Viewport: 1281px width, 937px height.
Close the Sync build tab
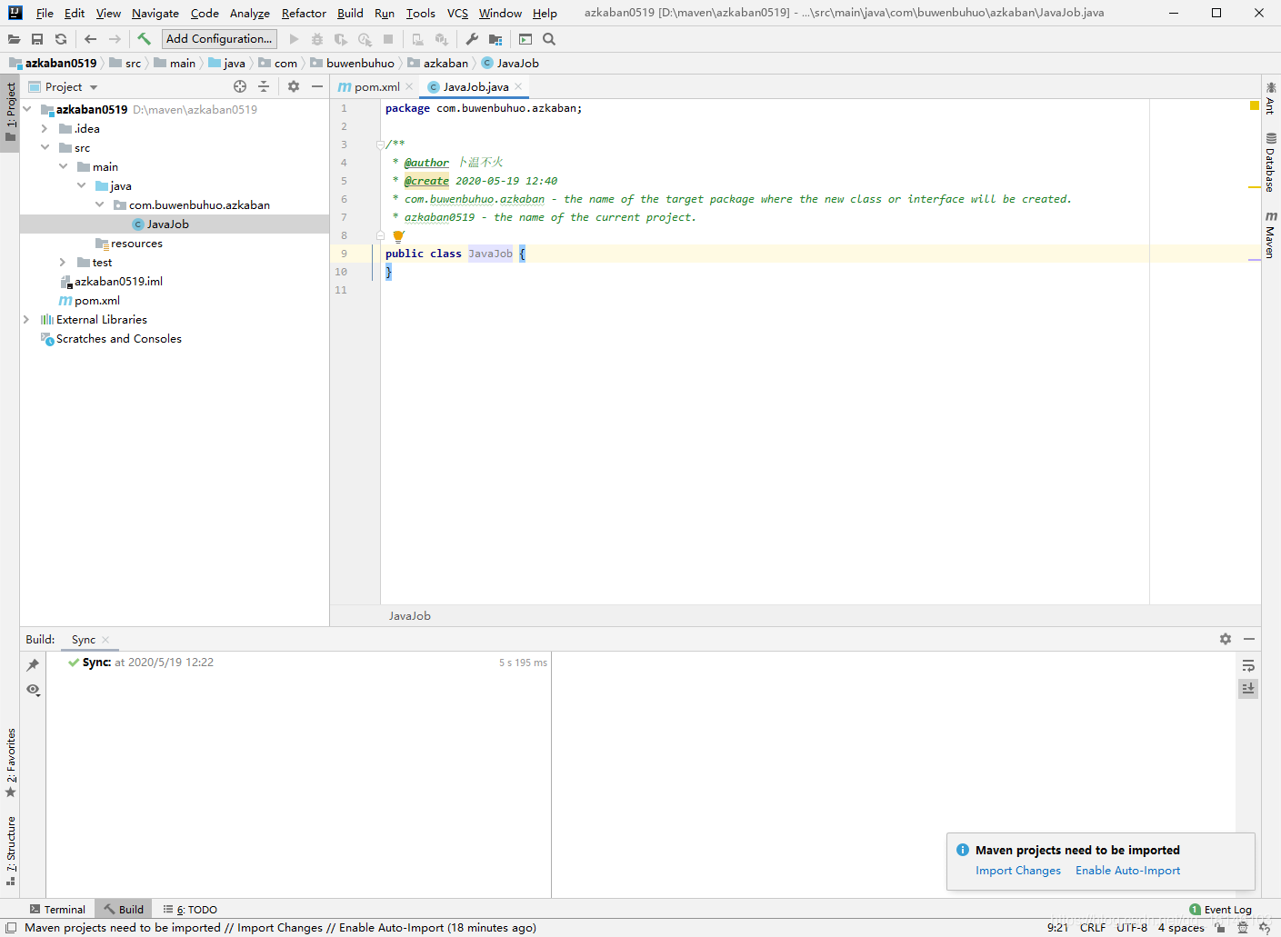click(x=105, y=640)
